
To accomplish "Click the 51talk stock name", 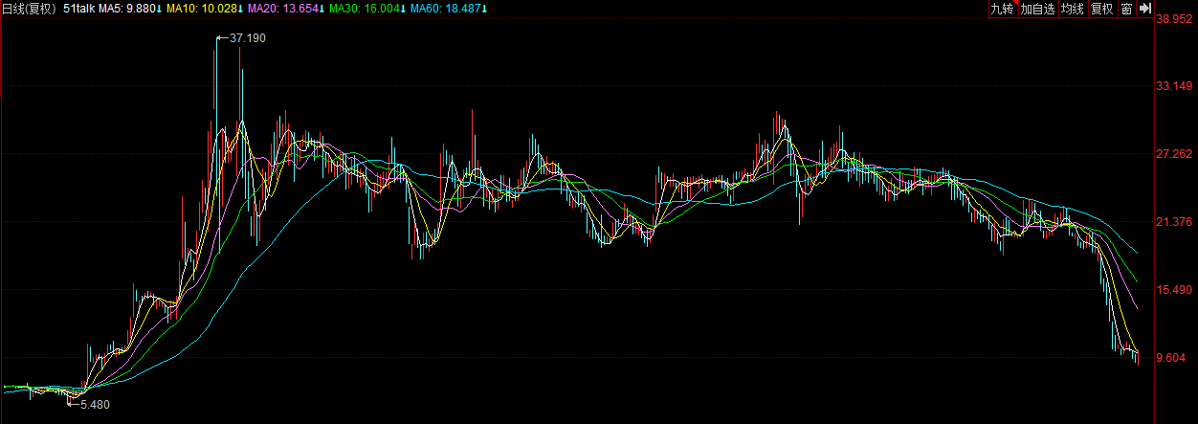I will pyautogui.click(x=80, y=9).
